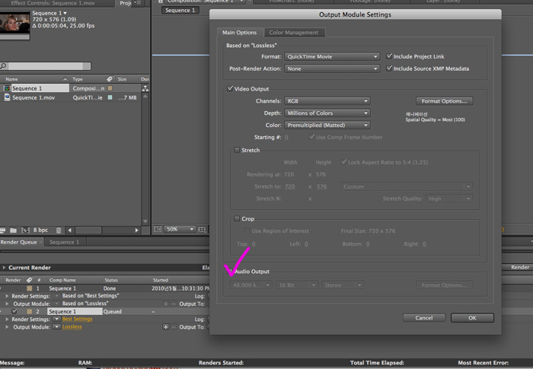Viewport: 533px width, 369px height.
Task: Switch to the Color Management tab
Action: click(x=294, y=33)
